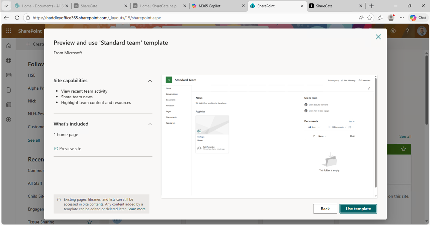Refresh the page
This screenshot has width=430, height=225.
coord(17,18)
